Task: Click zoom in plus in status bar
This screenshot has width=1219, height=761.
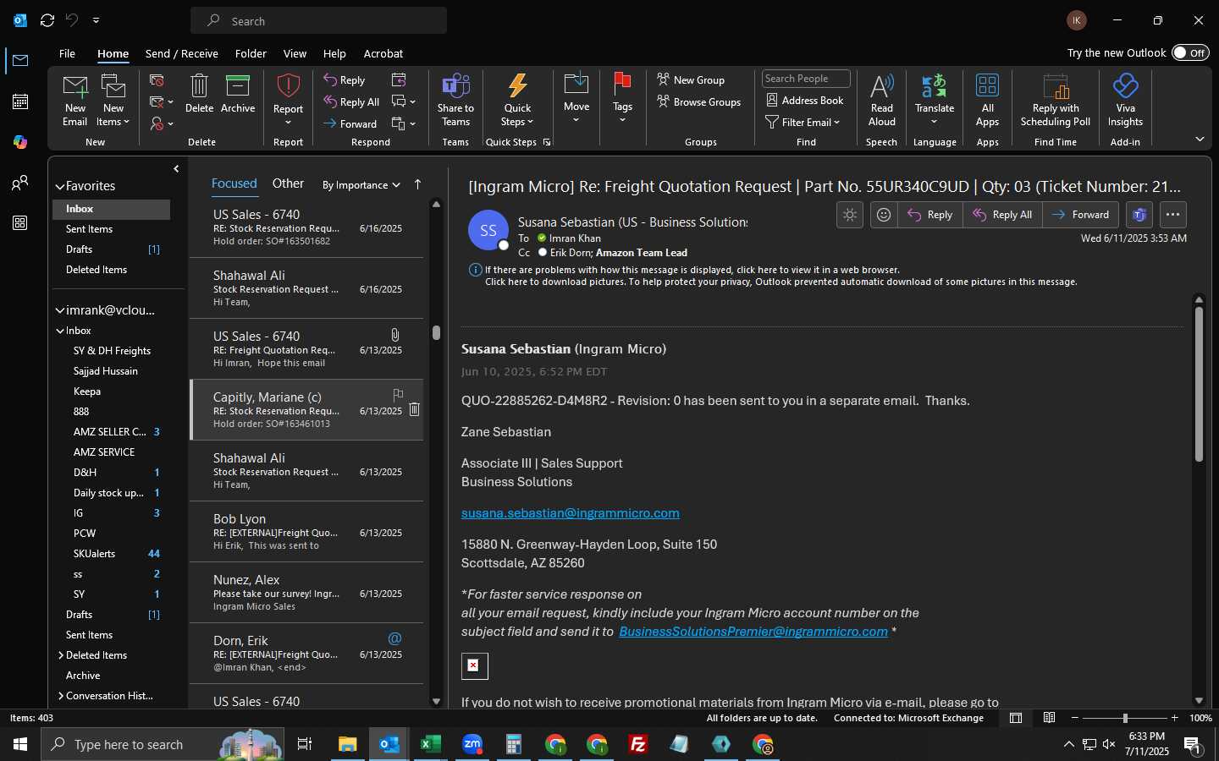Action: pyautogui.click(x=1174, y=718)
